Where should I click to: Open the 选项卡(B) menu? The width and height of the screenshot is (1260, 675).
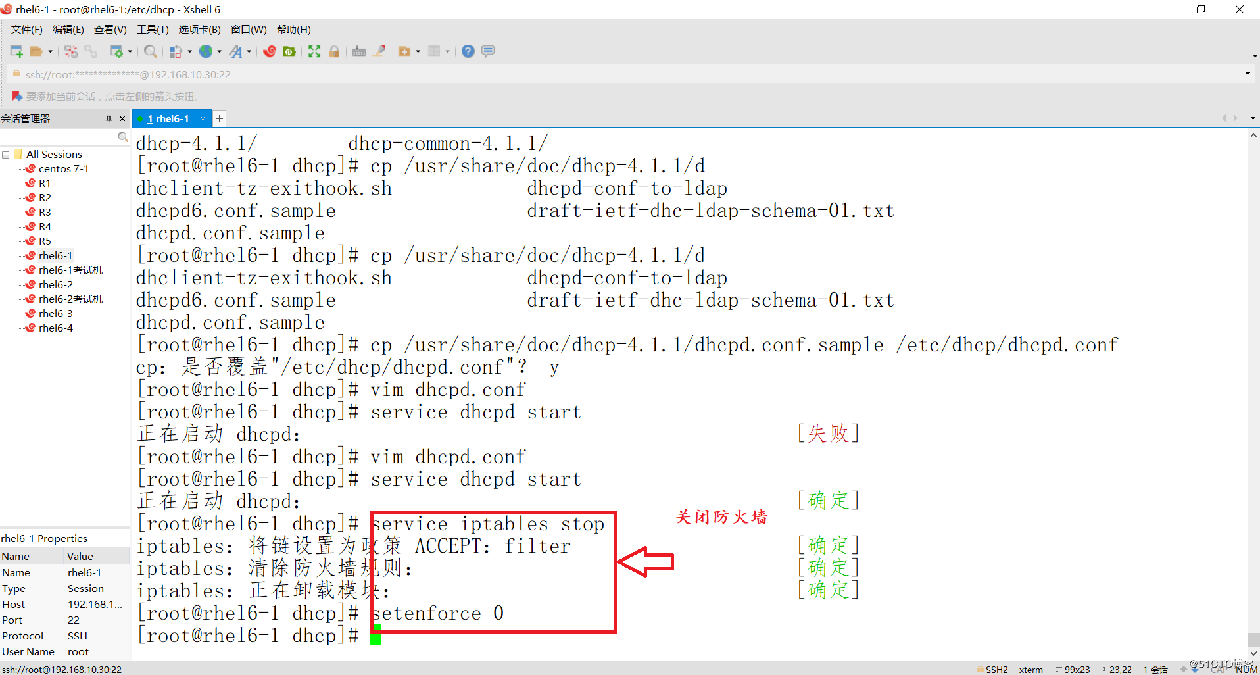pyautogui.click(x=200, y=30)
